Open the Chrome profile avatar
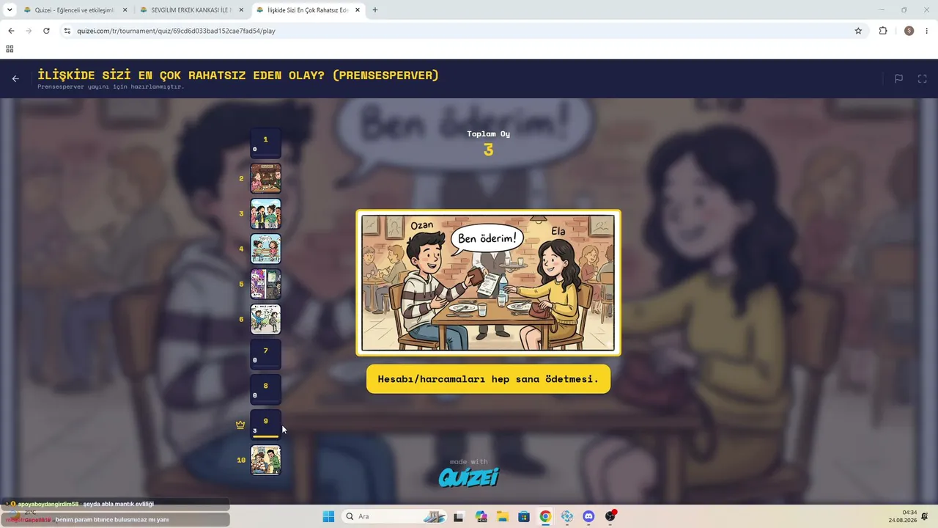 [x=909, y=31]
